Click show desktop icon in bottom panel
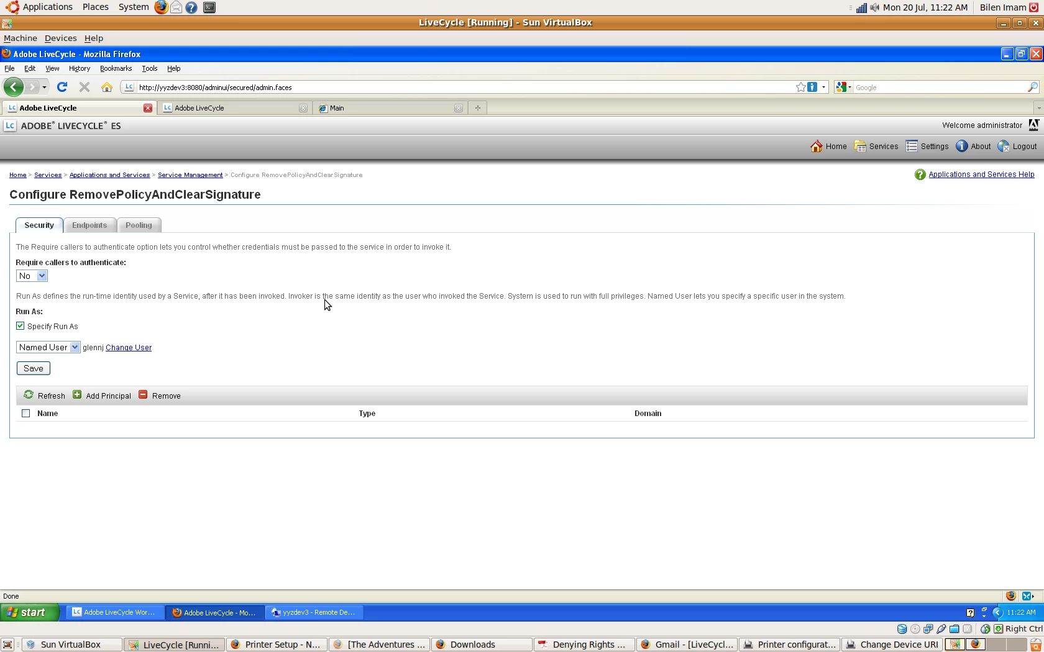The image size is (1044, 652). (x=7, y=645)
